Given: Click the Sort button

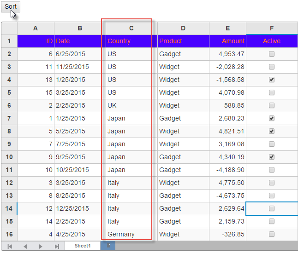Looking at the screenshot, I should coord(10,6).
